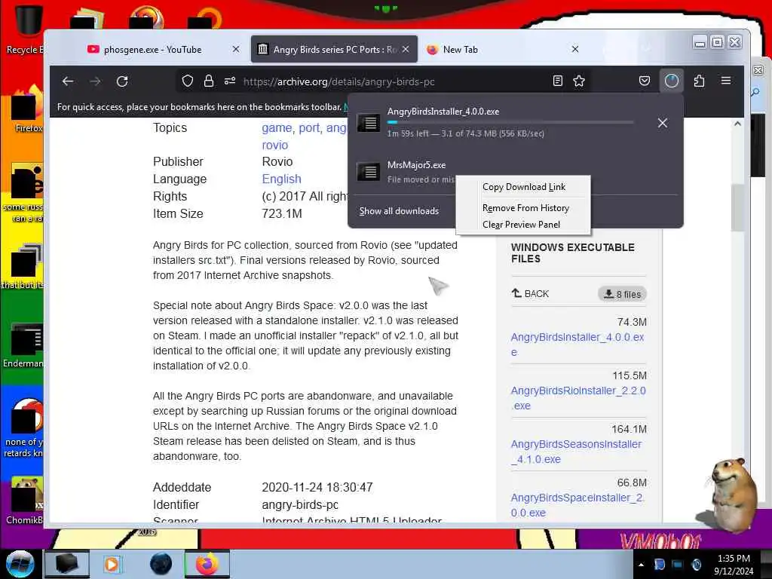772x579 pixels.
Task: Click BACK in the executable files list
Action: pyautogui.click(x=530, y=294)
